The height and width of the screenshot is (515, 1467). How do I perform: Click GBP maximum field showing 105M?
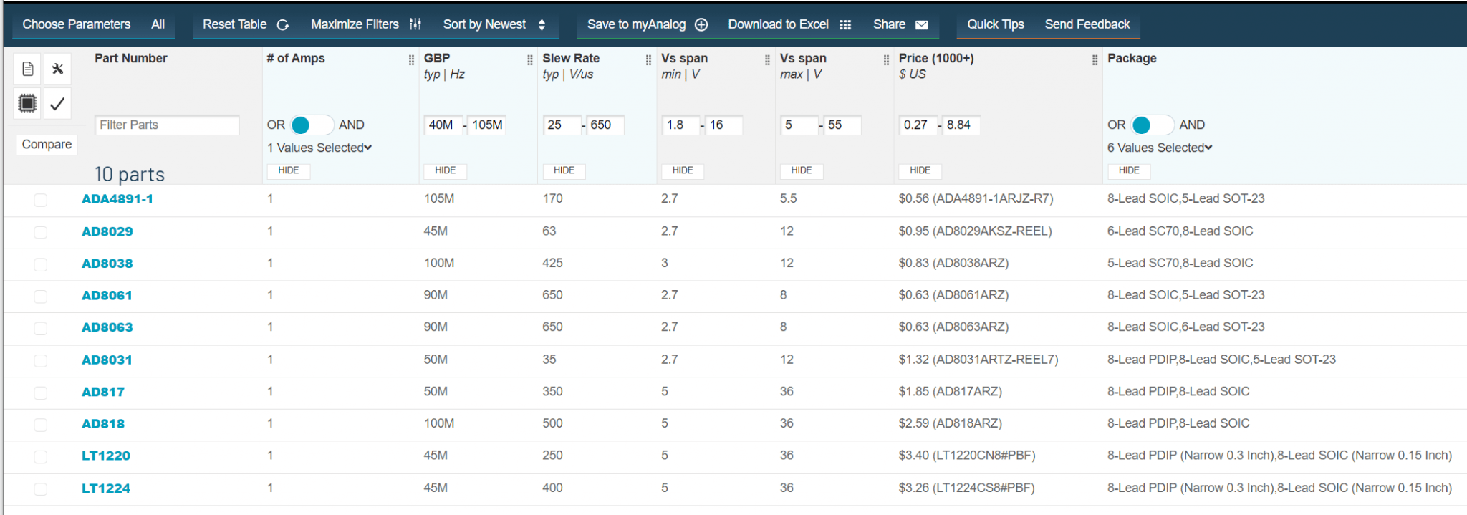(x=487, y=125)
